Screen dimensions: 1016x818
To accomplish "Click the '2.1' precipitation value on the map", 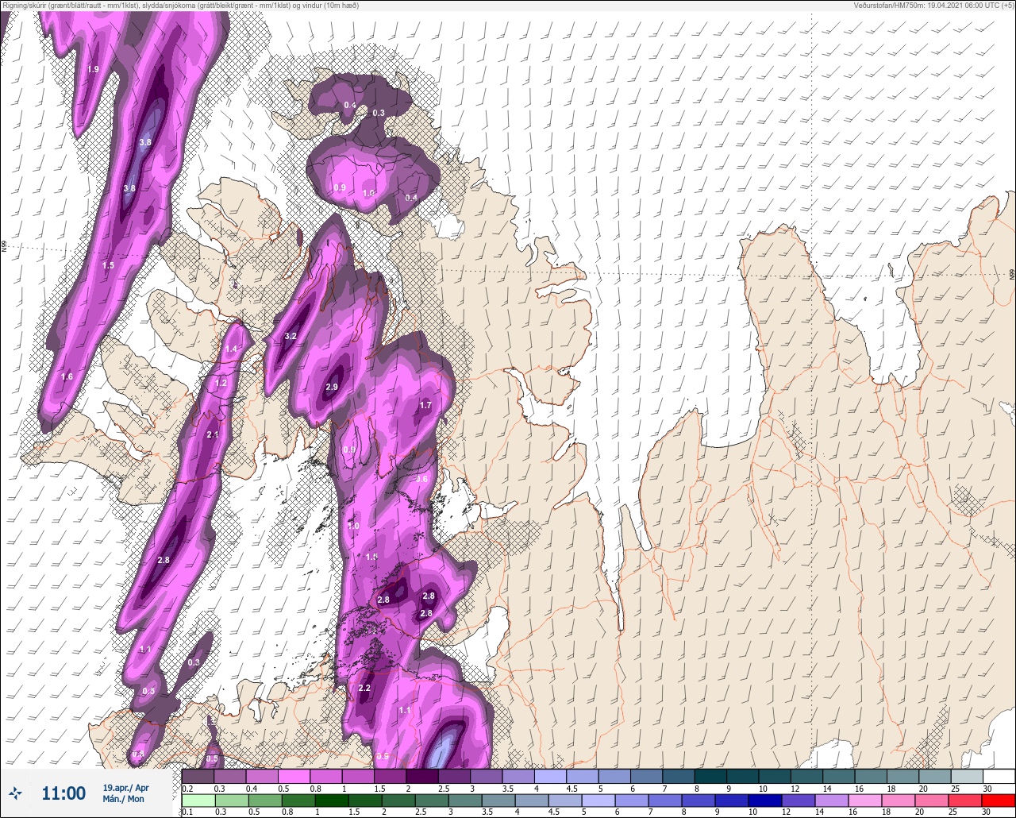I will pyautogui.click(x=213, y=434).
